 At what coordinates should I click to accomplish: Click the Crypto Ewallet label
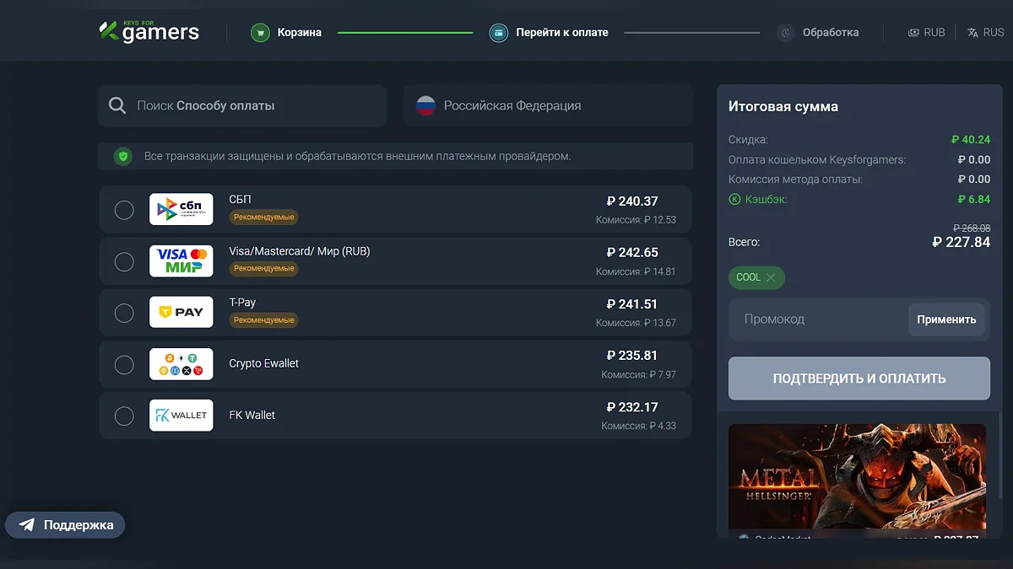click(x=264, y=364)
